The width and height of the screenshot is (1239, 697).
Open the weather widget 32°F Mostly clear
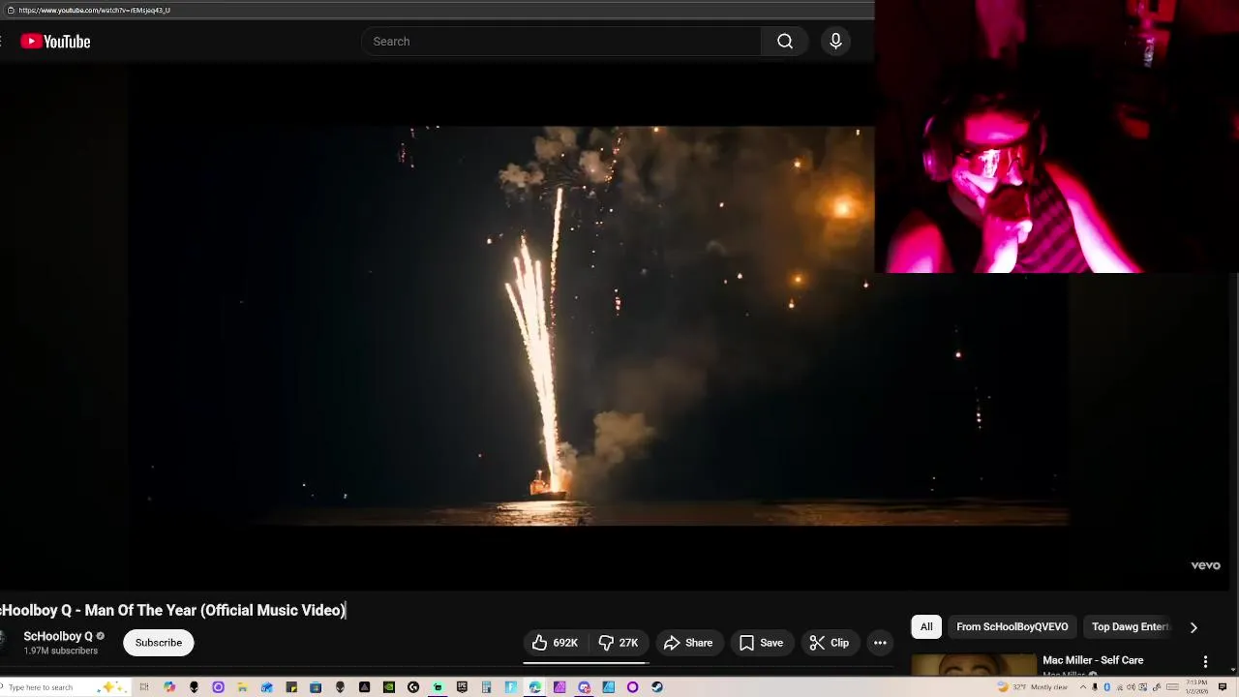pos(1033,687)
